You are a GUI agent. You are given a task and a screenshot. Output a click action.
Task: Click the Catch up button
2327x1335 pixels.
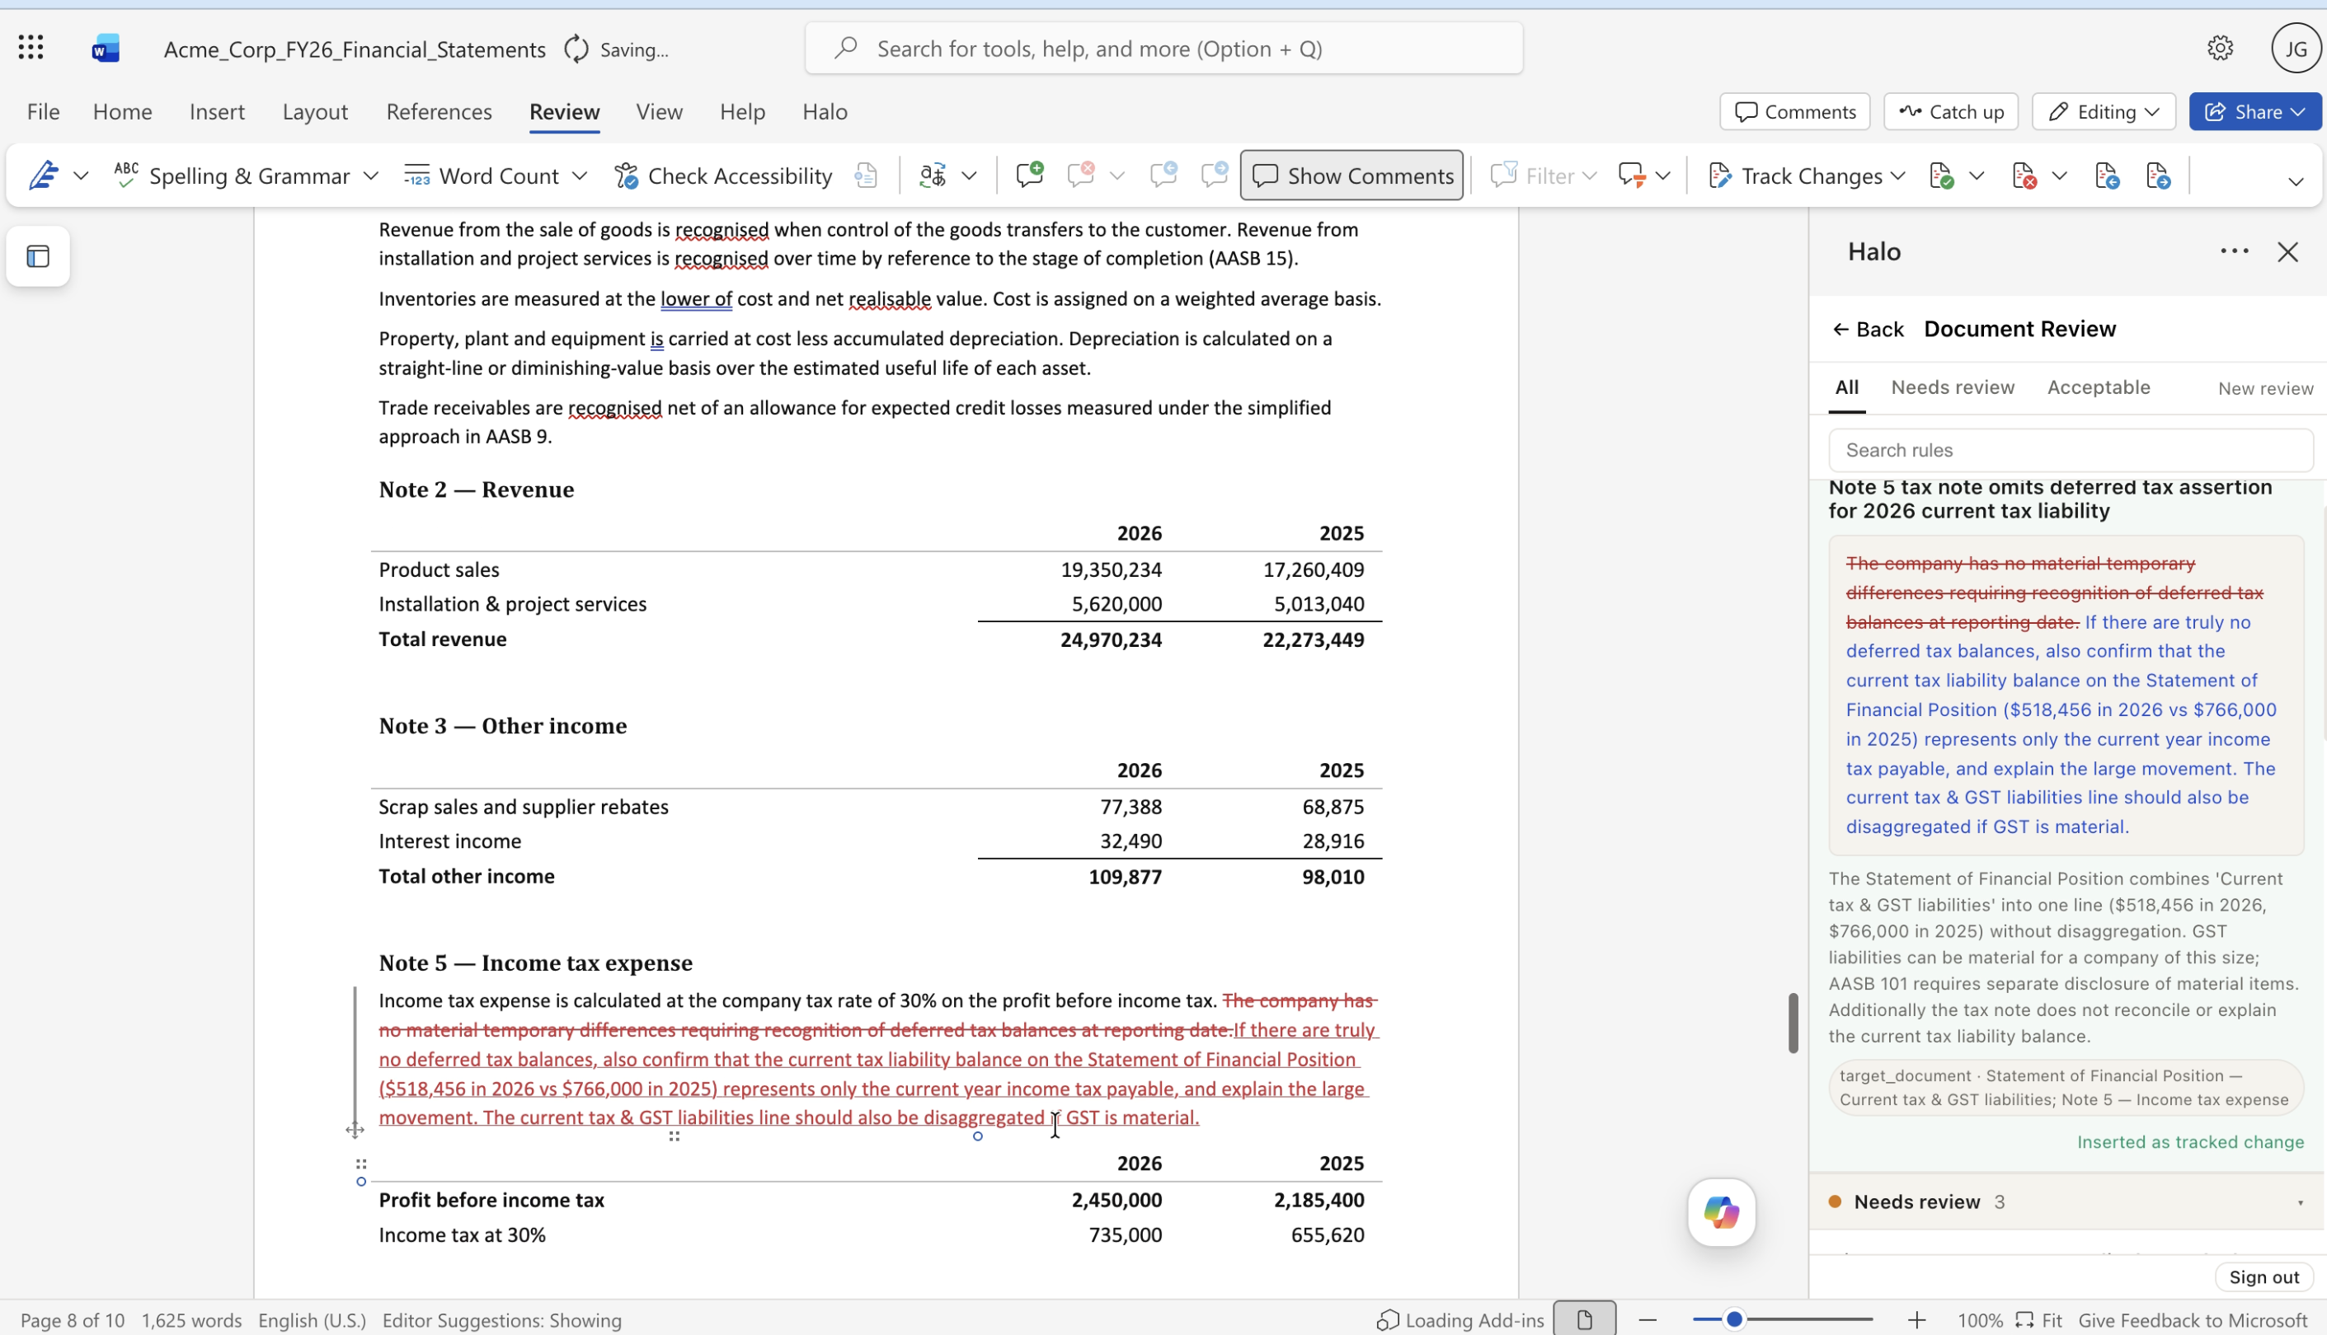pyautogui.click(x=1951, y=111)
